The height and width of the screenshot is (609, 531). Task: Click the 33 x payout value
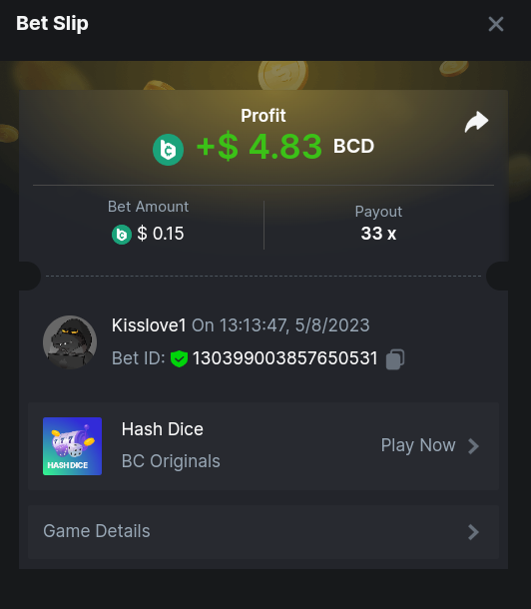coord(378,234)
